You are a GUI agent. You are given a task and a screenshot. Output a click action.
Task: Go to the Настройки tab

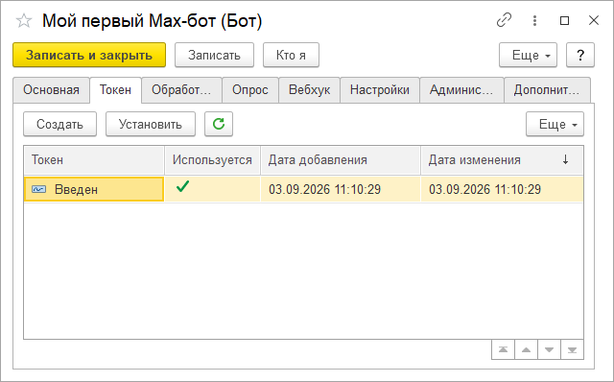380,90
